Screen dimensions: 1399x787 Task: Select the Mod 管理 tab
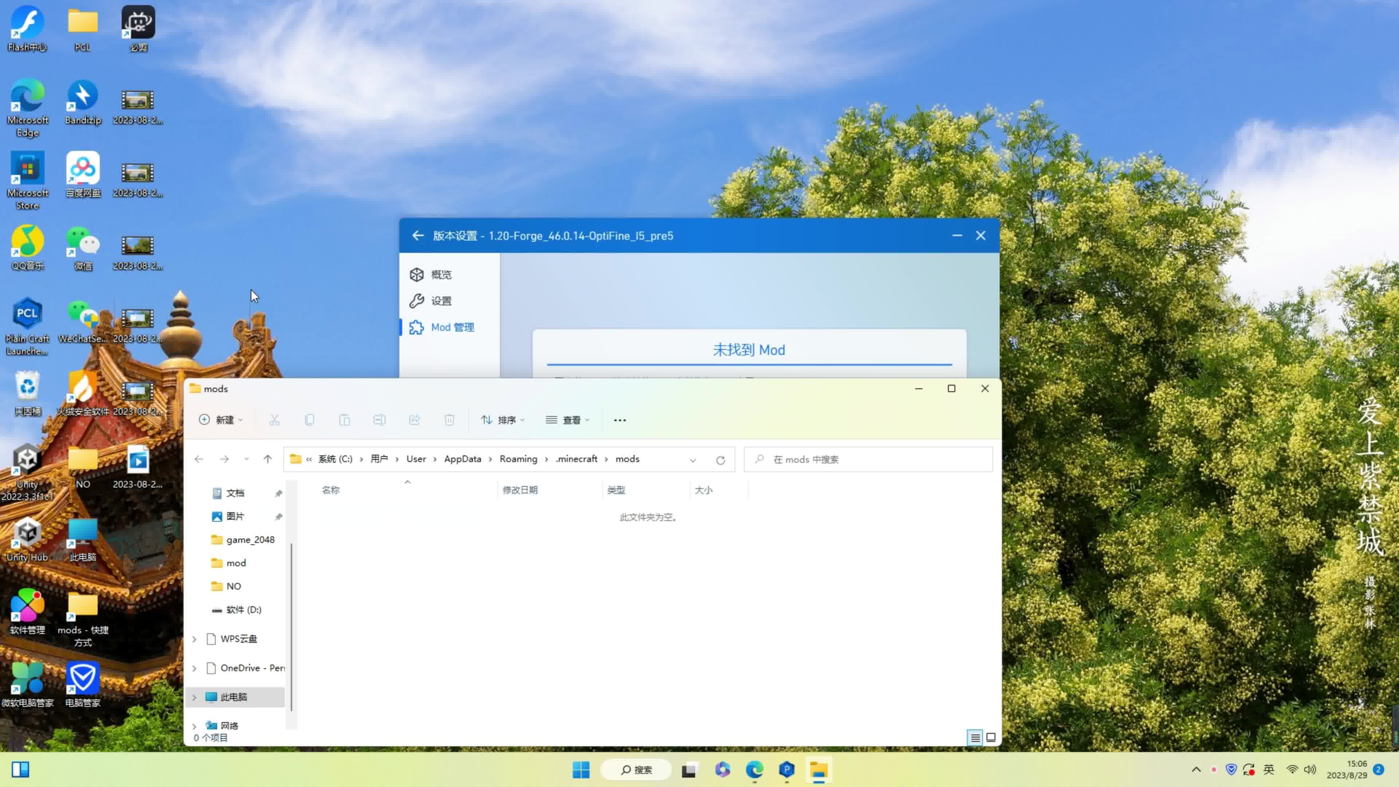tap(452, 328)
